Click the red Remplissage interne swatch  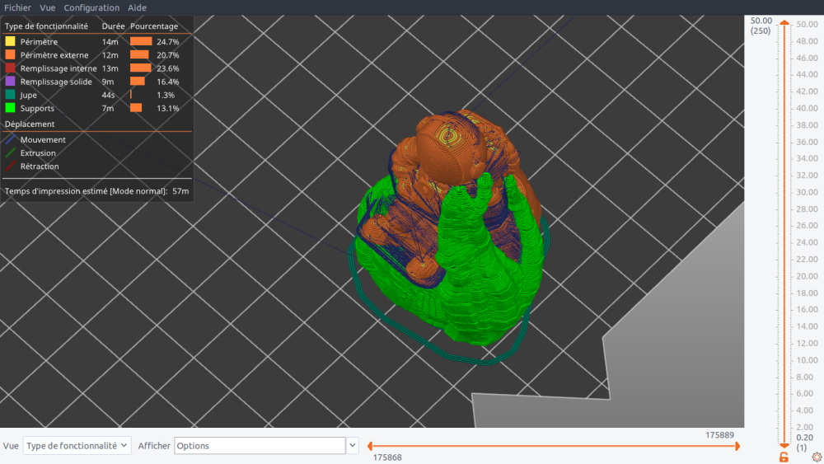(10, 68)
